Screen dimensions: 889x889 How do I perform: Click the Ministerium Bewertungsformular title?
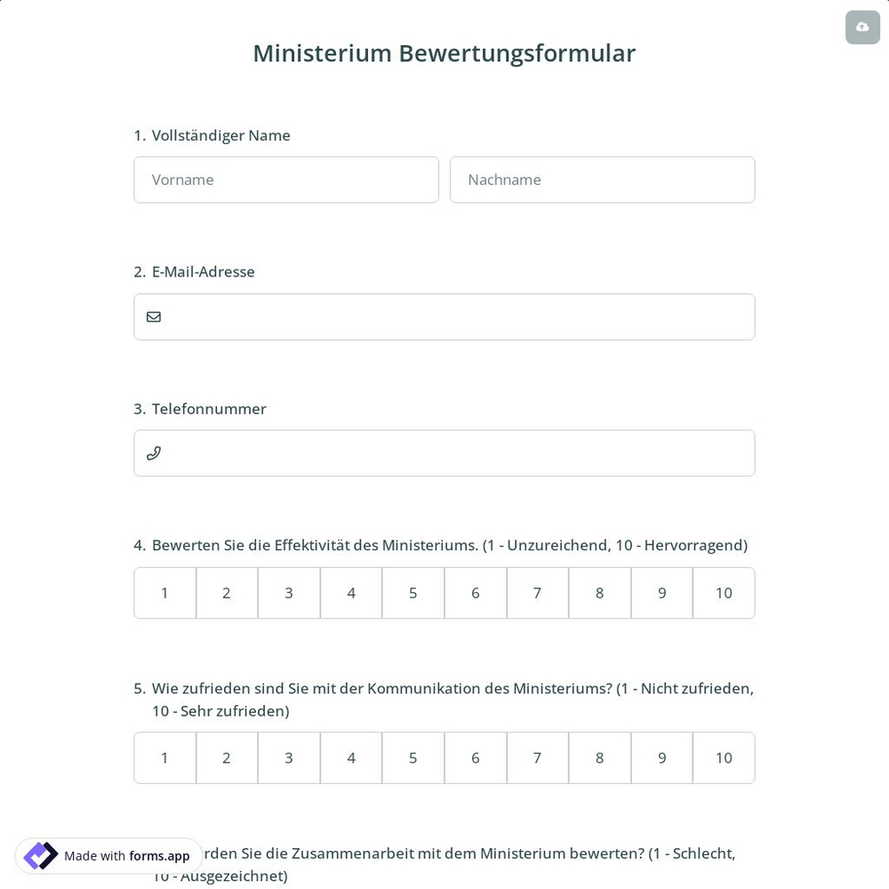444,53
